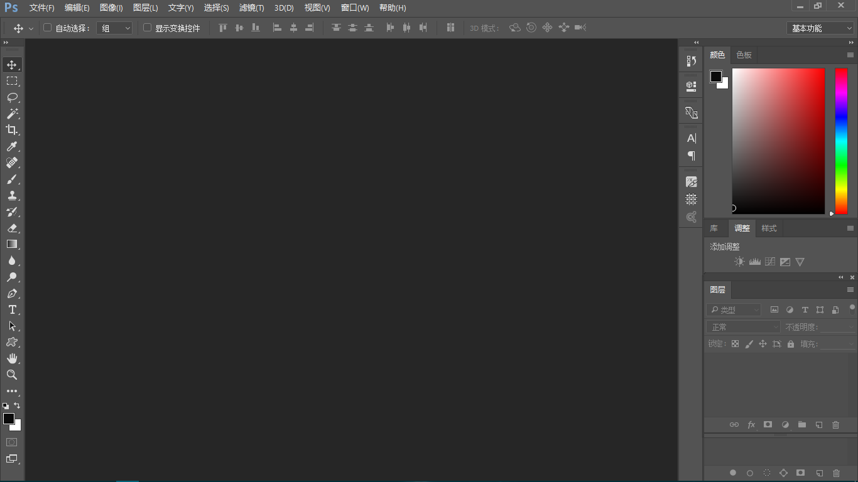Open the 文件(F) menu

pos(42,8)
